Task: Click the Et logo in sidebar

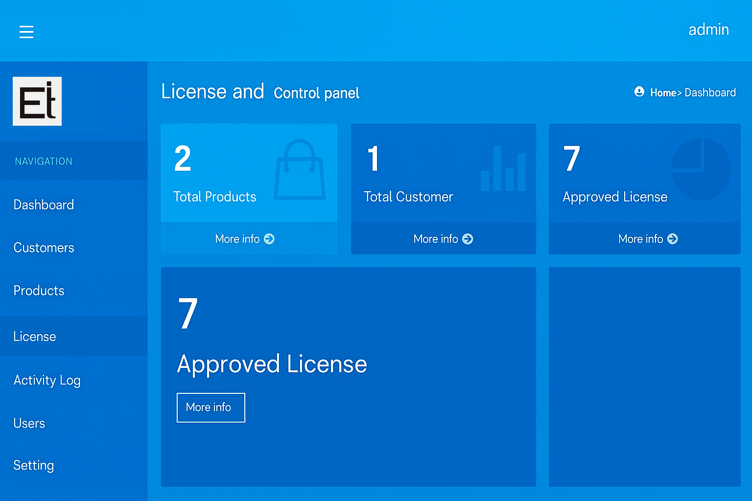Action: [x=37, y=101]
